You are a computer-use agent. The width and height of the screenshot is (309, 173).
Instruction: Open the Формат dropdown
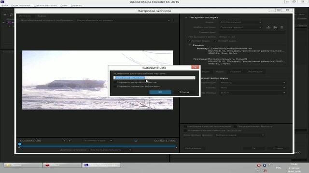coord(240,22)
